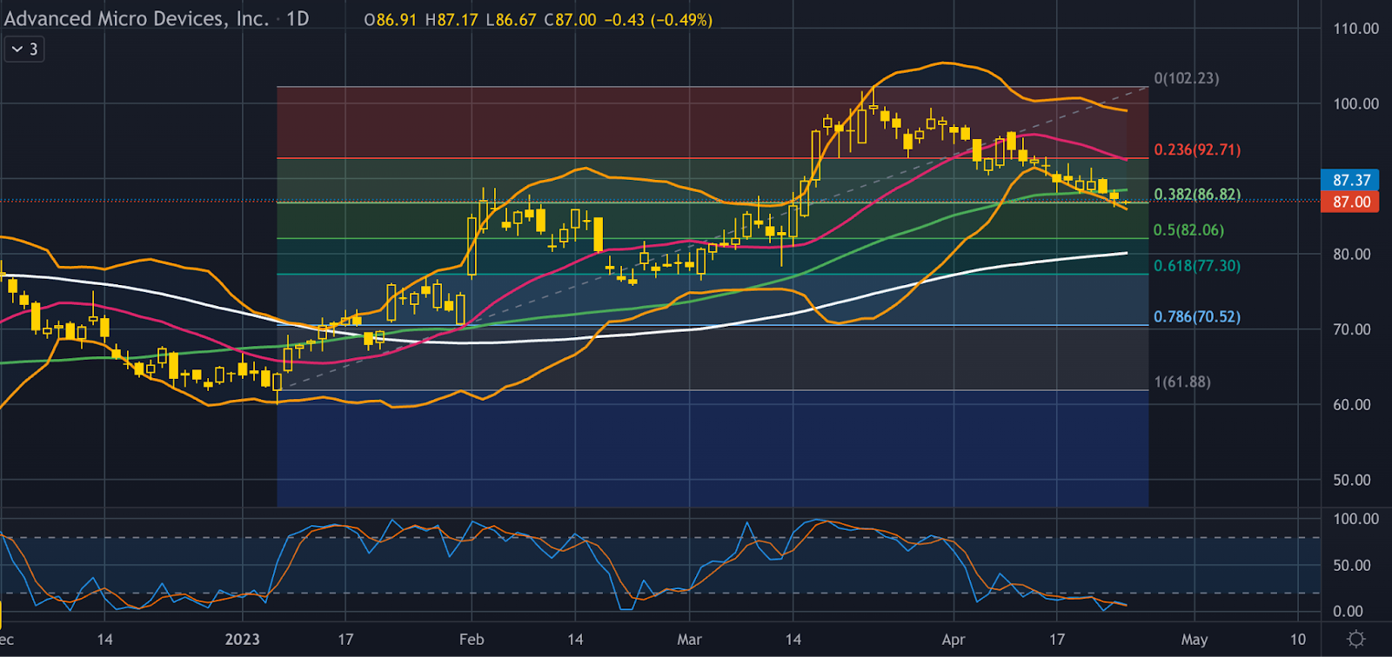Click the 0.786(70.52) Fibonacci level label
Viewport: 1392px width, 657px height.
[x=1197, y=316]
